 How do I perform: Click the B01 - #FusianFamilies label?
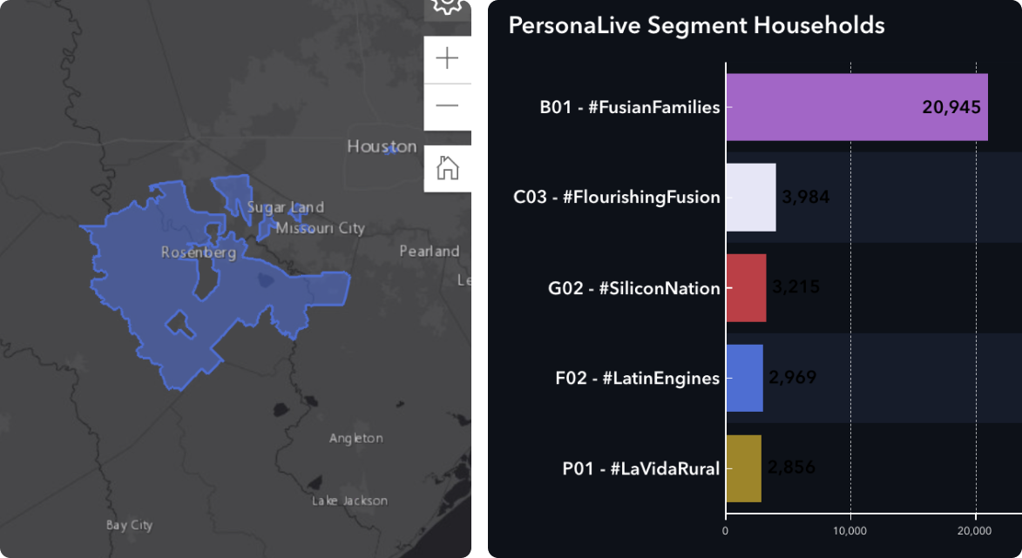pos(630,107)
